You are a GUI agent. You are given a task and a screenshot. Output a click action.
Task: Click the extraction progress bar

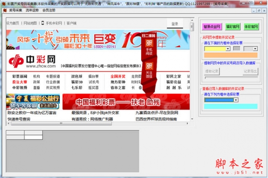[x=231, y=78]
